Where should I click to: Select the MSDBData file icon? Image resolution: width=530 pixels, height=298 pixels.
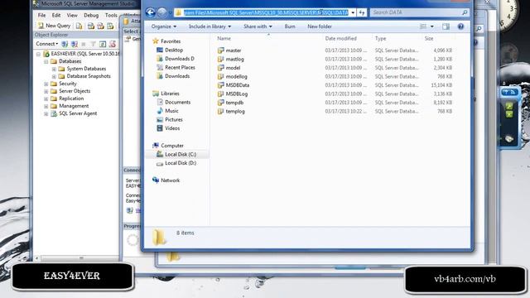(221, 85)
